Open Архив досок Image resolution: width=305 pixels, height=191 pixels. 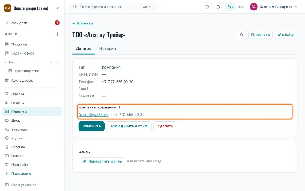(32, 80)
